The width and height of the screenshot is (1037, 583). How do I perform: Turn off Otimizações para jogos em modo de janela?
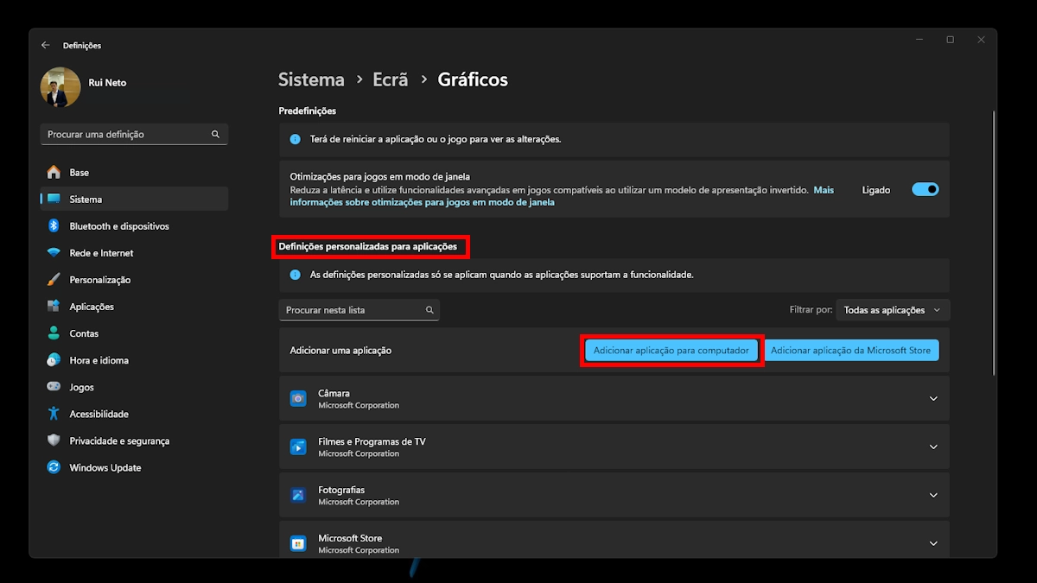(925, 189)
